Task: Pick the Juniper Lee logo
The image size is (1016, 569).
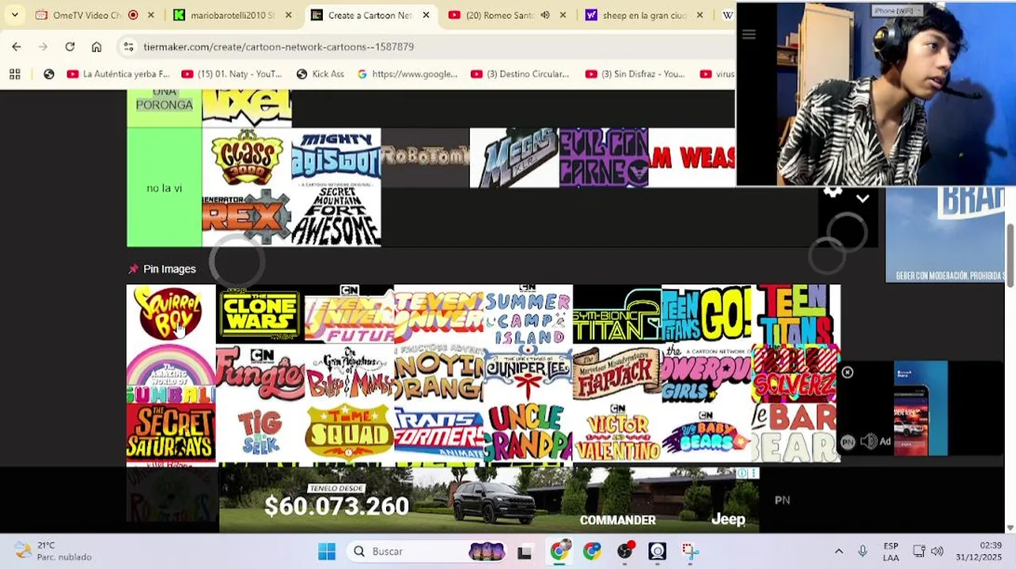Action: (x=528, y=373)
